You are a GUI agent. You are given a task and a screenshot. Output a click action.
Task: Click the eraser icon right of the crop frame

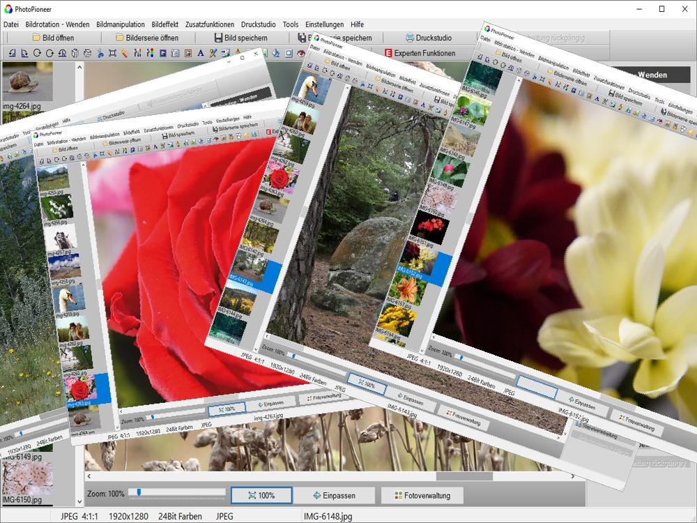(124, 53)
